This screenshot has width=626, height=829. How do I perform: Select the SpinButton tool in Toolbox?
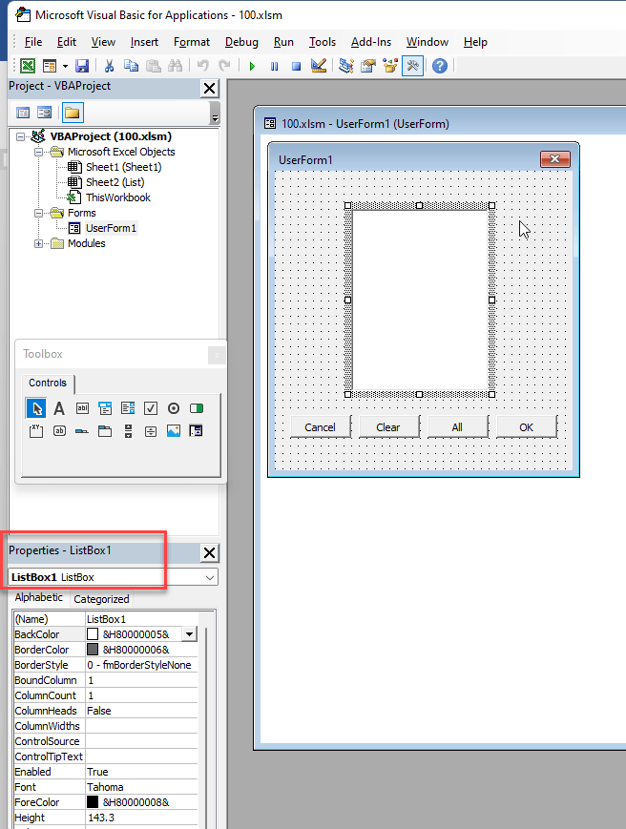pyautogui.click(x=151, y=431)
